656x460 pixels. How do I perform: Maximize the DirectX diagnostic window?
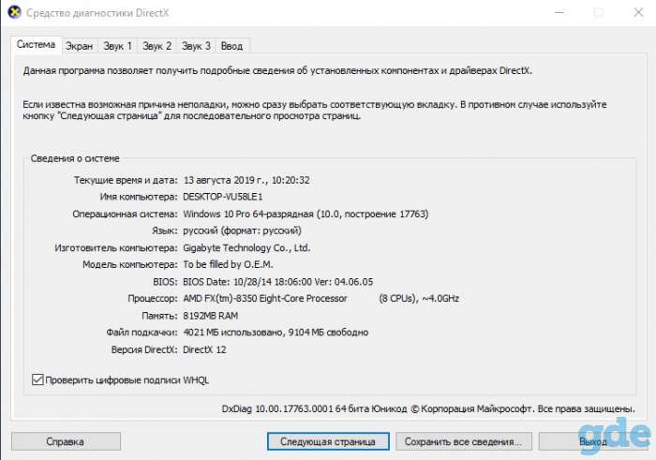[599, 12]
